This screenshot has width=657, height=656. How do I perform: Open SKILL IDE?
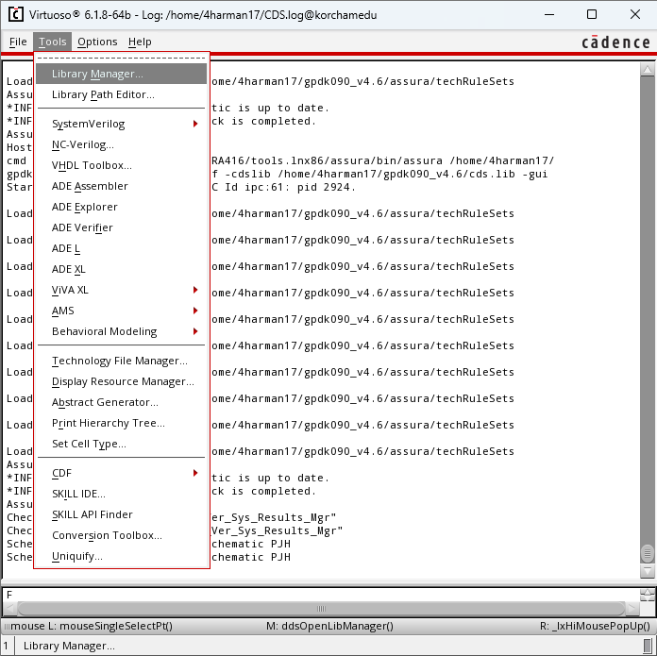click(121, 494)
